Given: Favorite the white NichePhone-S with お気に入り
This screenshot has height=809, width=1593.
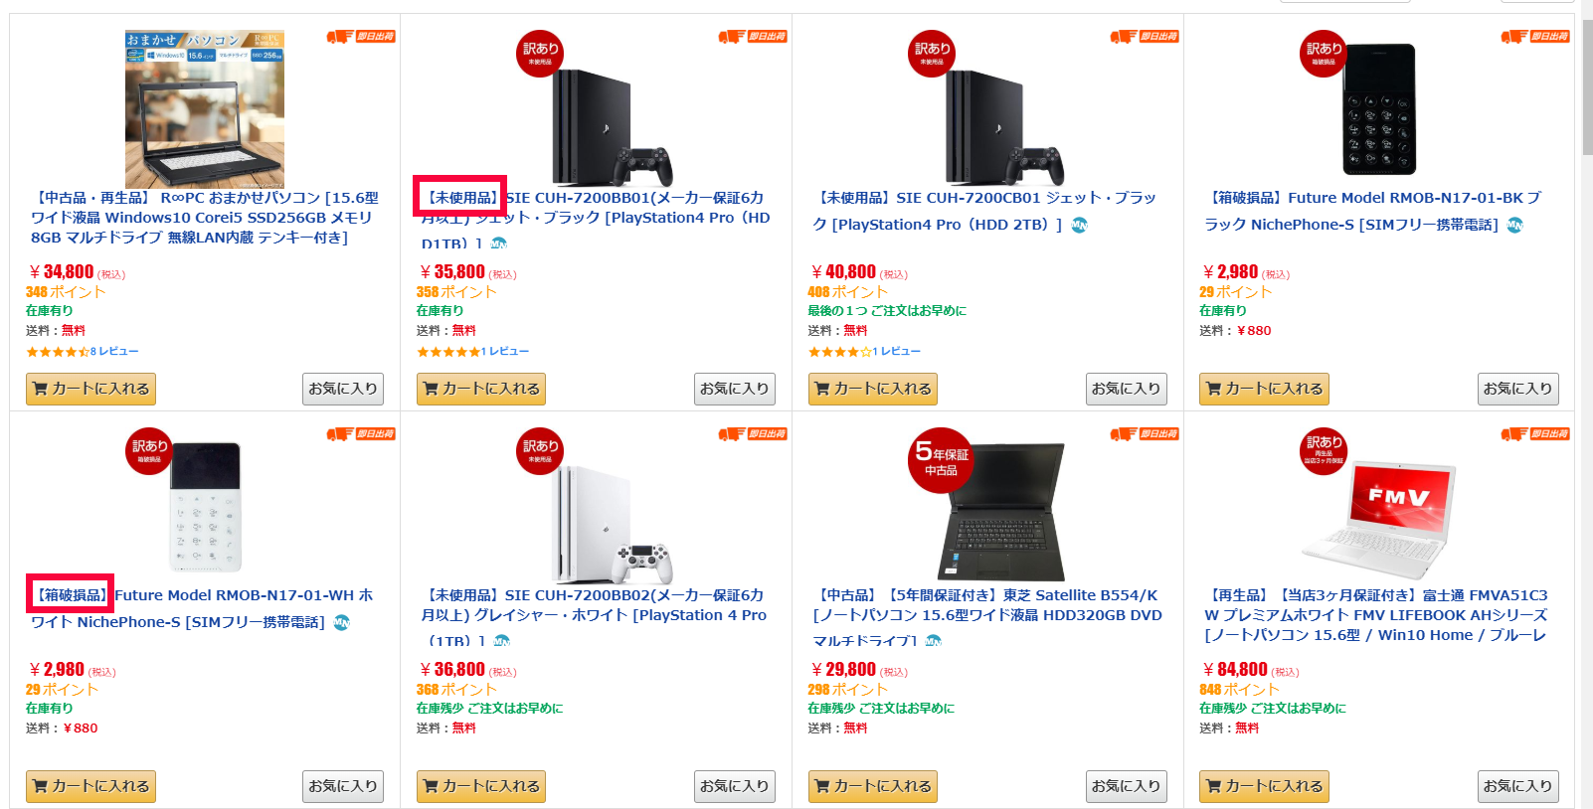Looking at the screenshot, I should [343, 786].
